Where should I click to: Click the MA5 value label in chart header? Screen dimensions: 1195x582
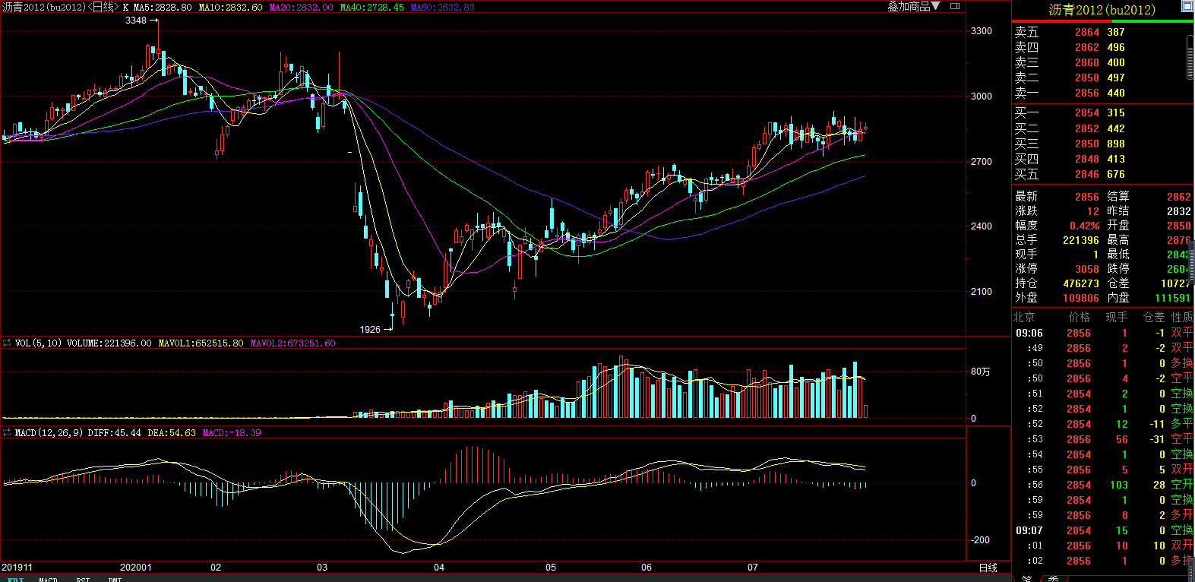point(162,7)
